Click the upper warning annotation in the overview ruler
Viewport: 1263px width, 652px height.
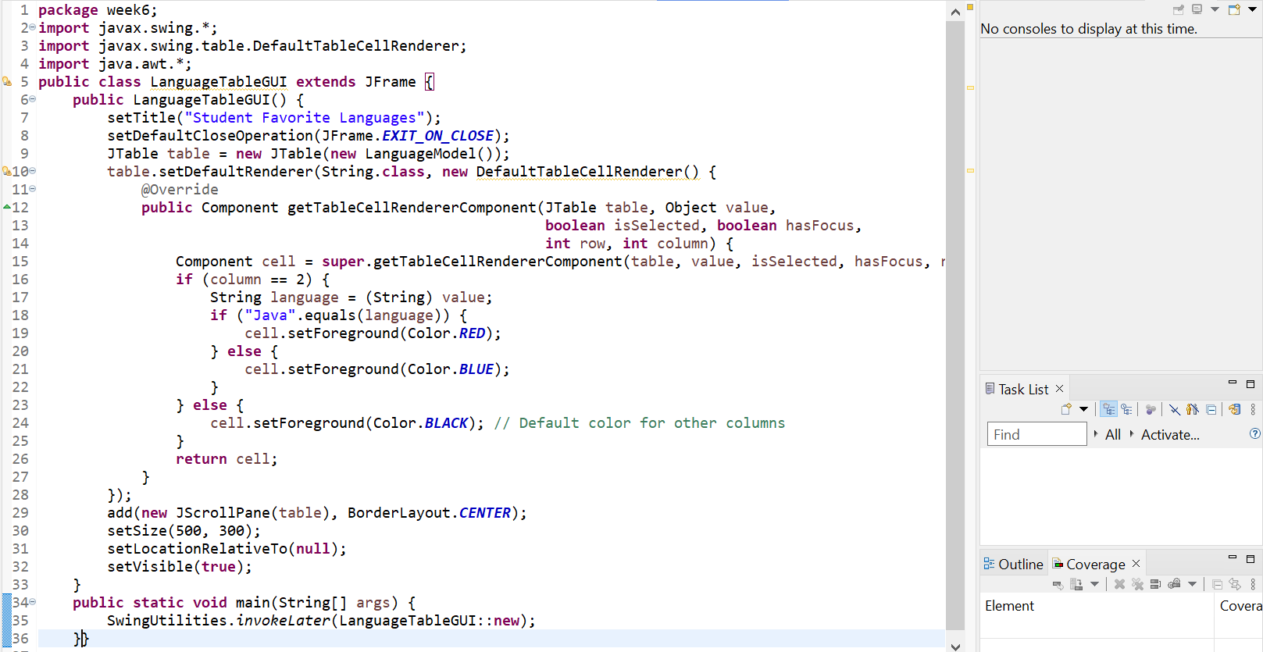[970, 88]
